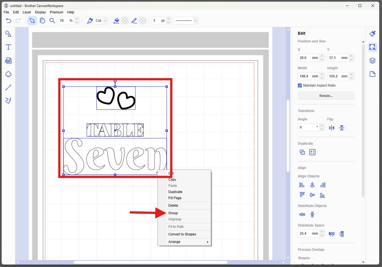Open the Properties paint panel icon
This screenshot has width=382, height=267.
coord(372,34)
